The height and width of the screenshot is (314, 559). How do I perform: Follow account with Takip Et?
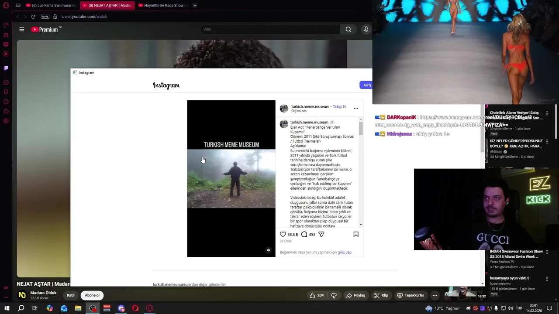pyautogui.click(x=339, y=106)
